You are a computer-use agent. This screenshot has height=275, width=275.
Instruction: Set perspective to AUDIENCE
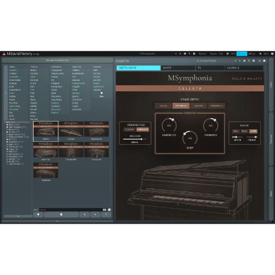(x=142, y=129)
